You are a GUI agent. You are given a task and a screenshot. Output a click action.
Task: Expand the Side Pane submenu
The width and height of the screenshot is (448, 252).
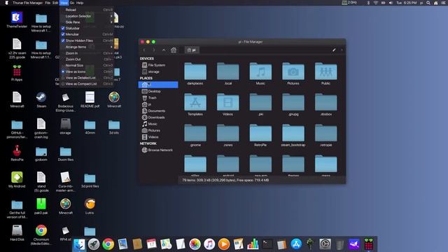[87, 22]
